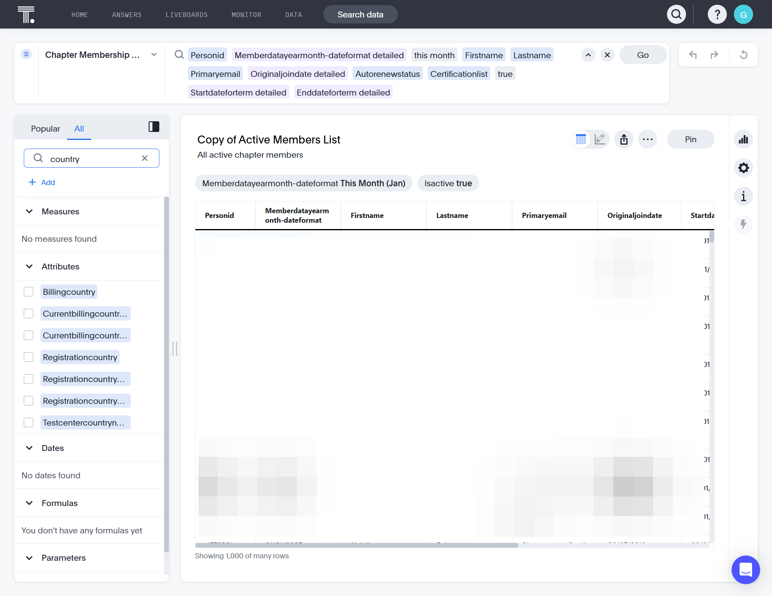Collapse the data panel icon

154,127
